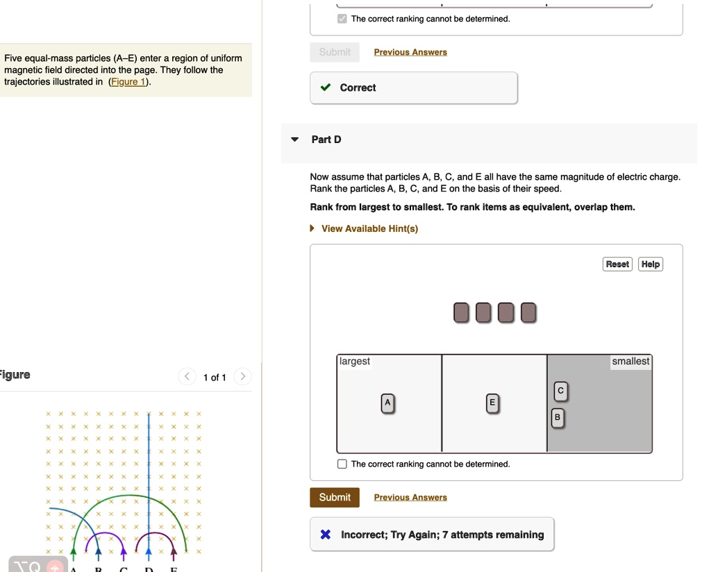Click particle B tile in smallest bin
The image size is (711, 572).
tap(557, 418)
